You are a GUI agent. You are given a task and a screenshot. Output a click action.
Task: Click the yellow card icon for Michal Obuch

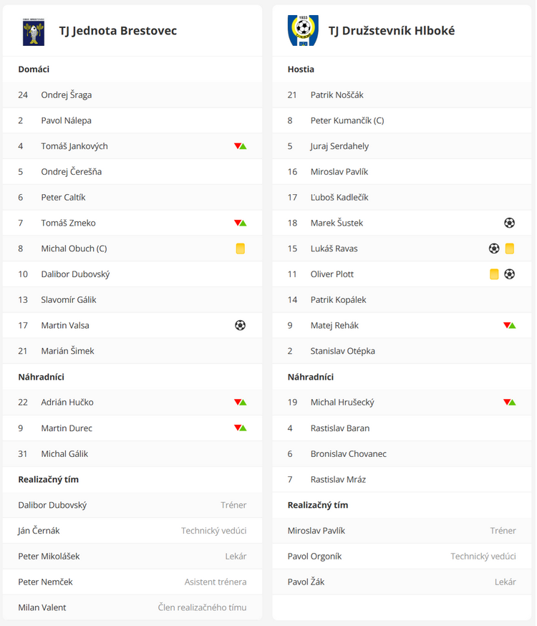240,249
